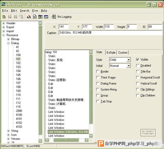Click the blue window test icon
This screenshot has height=149, width=164.
[x=46, y=17]
